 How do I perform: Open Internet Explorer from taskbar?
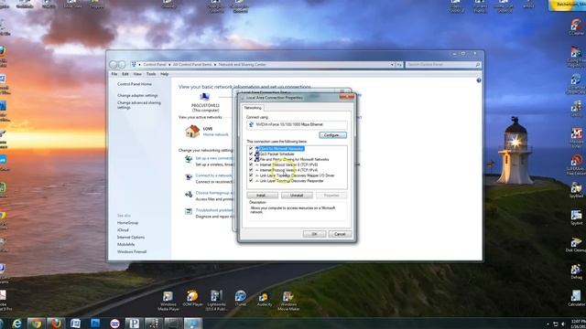(16, 324)
